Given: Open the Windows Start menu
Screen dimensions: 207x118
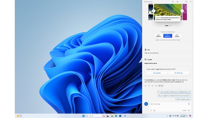Looking at the screenshot, I should [83, 116].
